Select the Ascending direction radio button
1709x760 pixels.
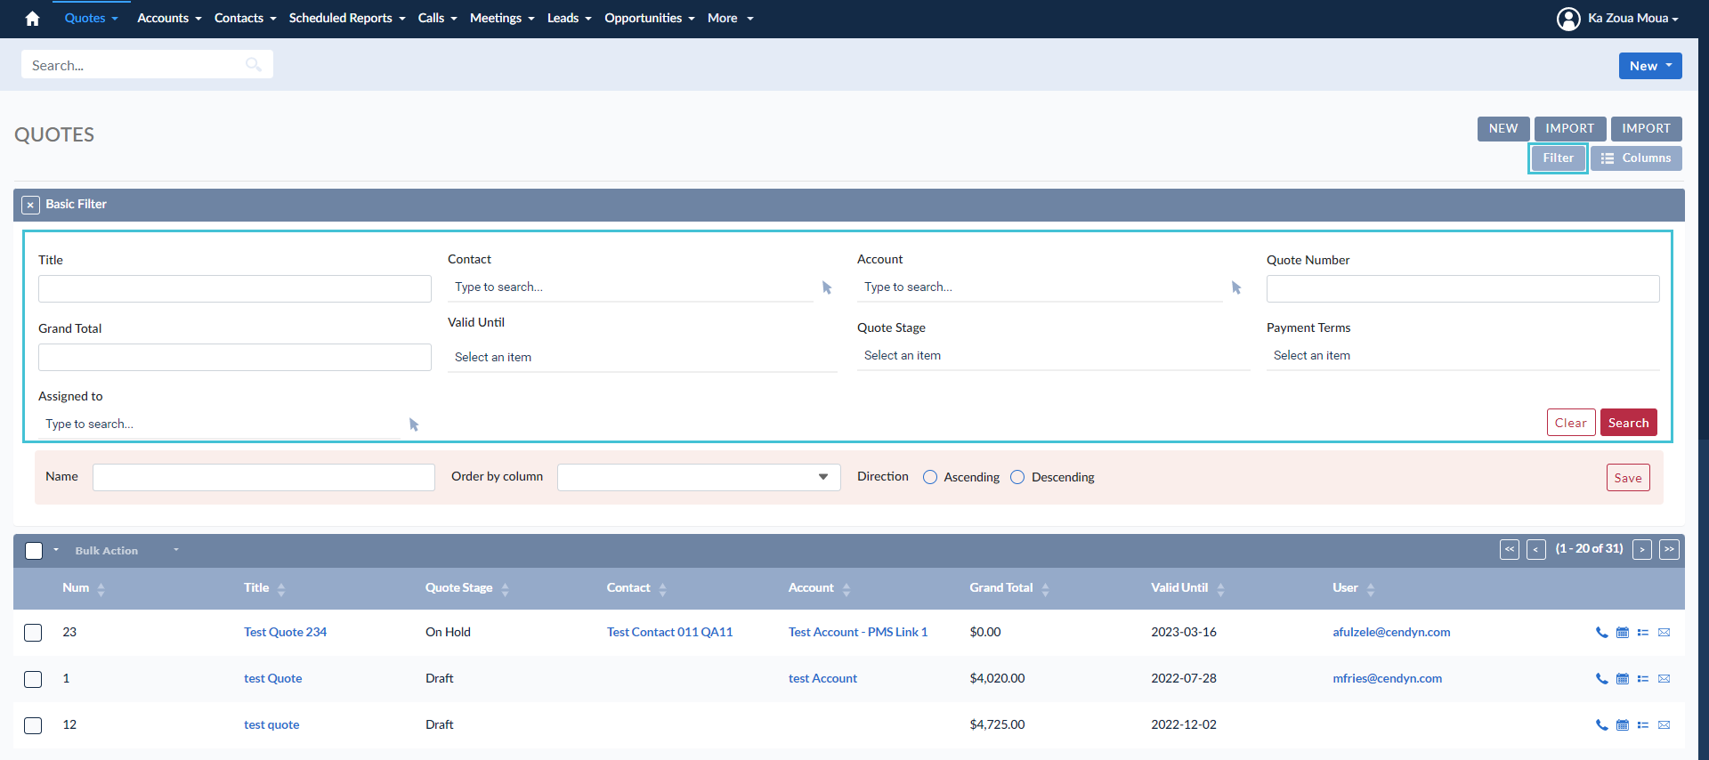tap(930, 477)
